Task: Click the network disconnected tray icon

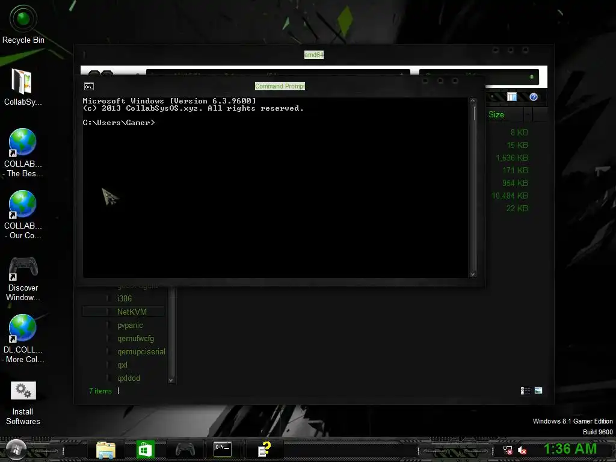Action: pos(508,450)
